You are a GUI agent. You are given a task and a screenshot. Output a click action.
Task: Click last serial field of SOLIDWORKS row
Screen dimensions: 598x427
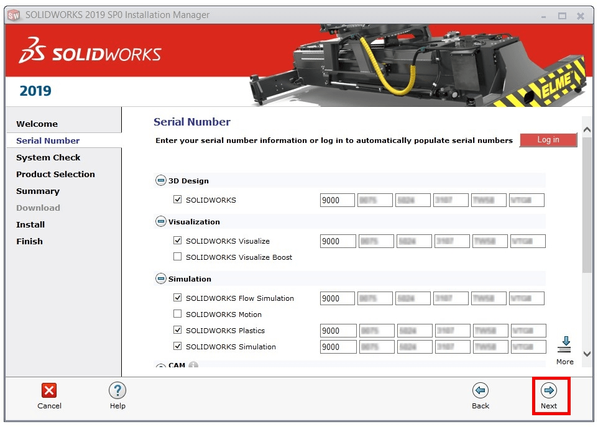click(x=527, y=200)
